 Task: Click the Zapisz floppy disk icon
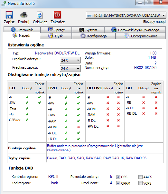coord(9,15)
